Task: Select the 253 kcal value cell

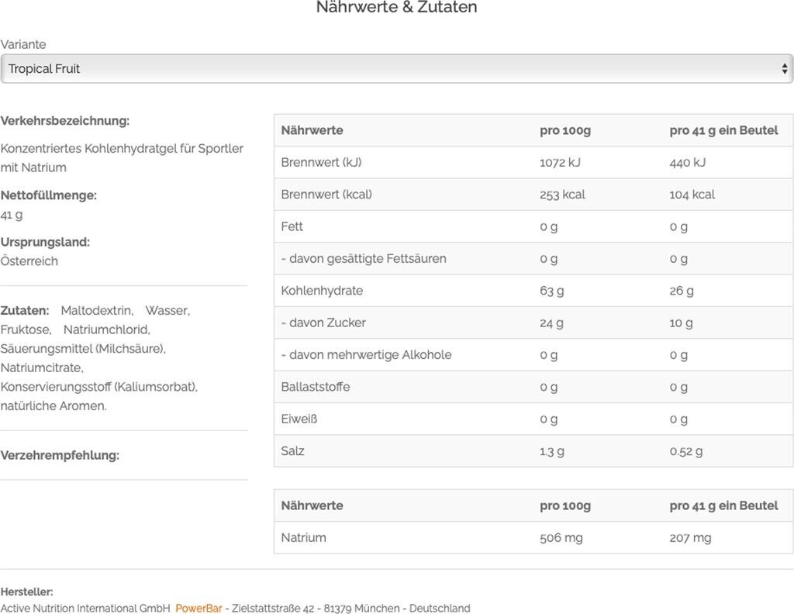Action: [x=562, y=195]
